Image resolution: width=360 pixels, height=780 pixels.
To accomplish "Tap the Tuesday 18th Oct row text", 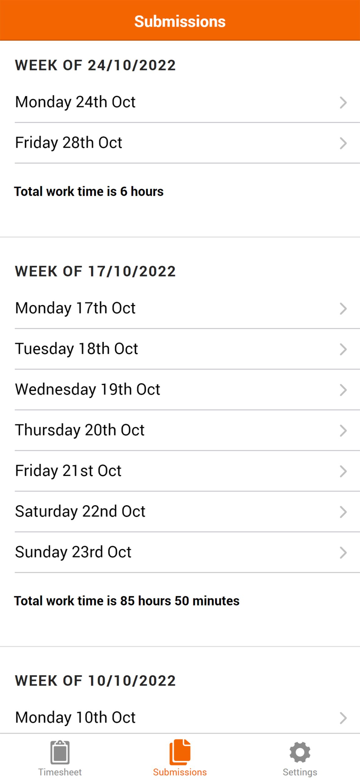I will pyautogui.click(x=77, y=349).
